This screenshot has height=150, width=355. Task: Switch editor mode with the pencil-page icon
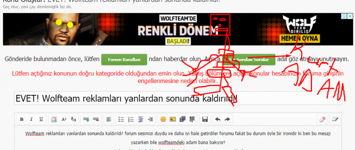pyautogui.click(x=335, y=119)
